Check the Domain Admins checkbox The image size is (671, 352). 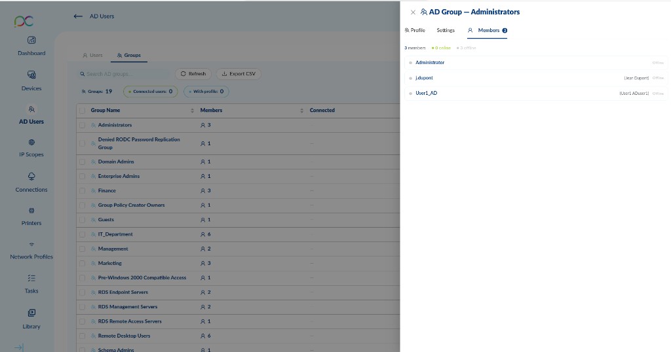tap(82, 162)
